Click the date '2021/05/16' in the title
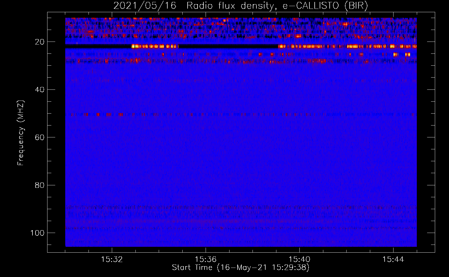Viewport: 449px width, 277px height. pos(145,6)
